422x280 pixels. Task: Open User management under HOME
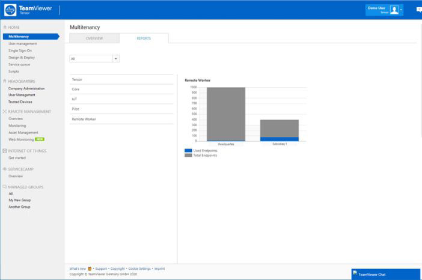(x=23, y=44)
